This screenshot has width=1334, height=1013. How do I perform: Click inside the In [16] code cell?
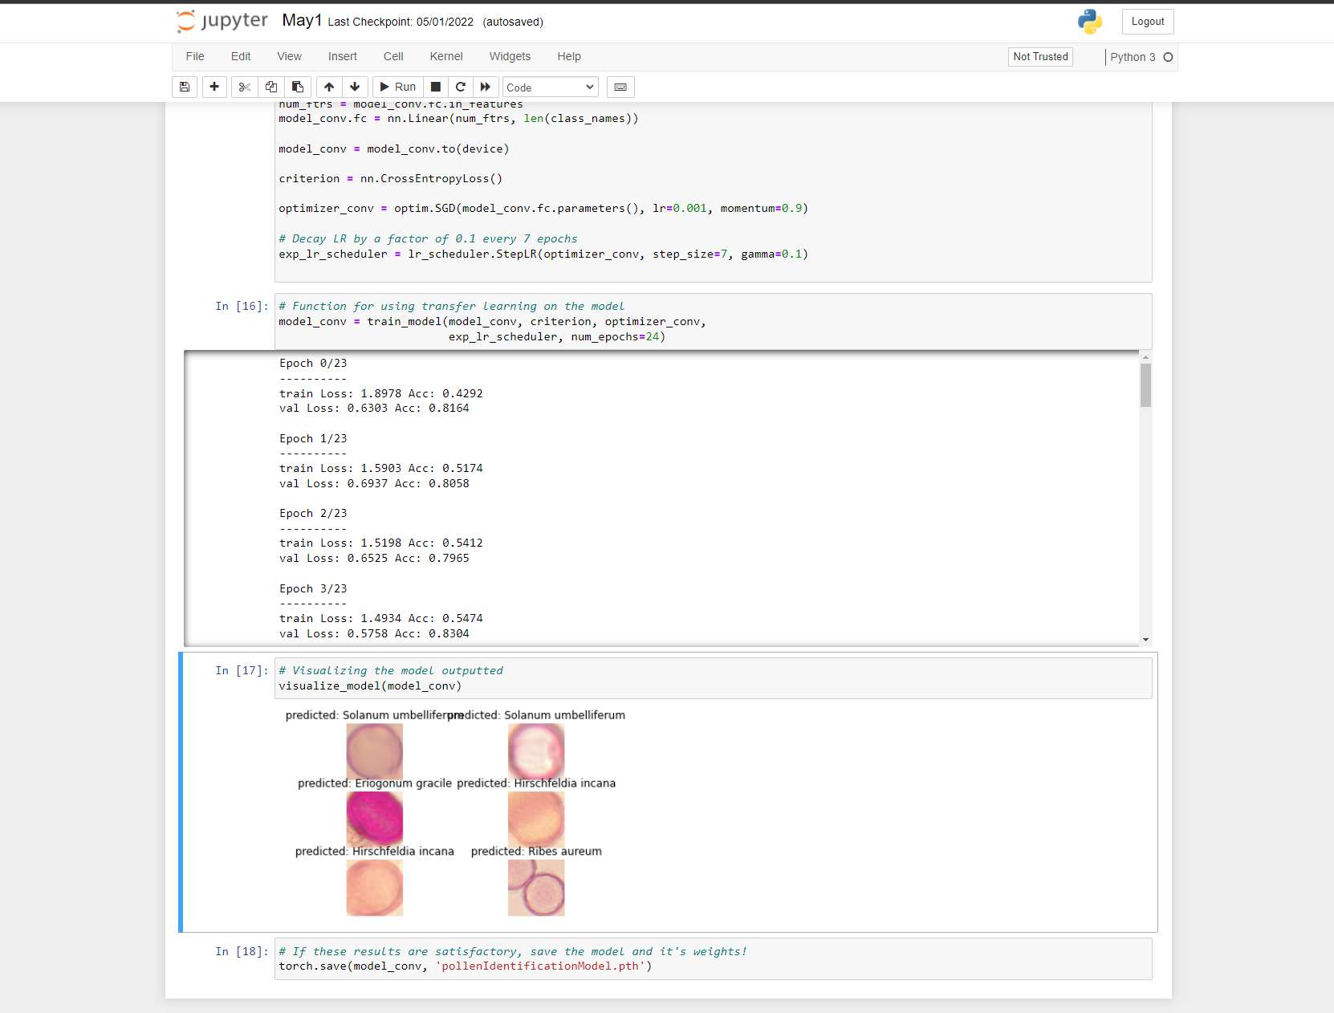tap(713, 321)
